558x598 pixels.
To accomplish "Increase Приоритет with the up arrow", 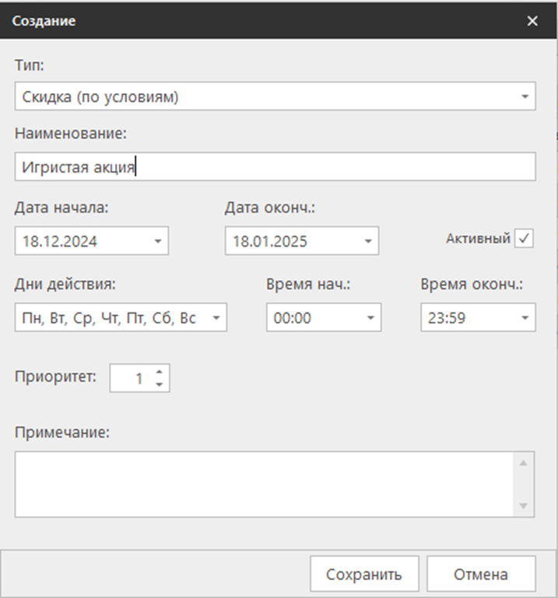I will tap(159, 372).
